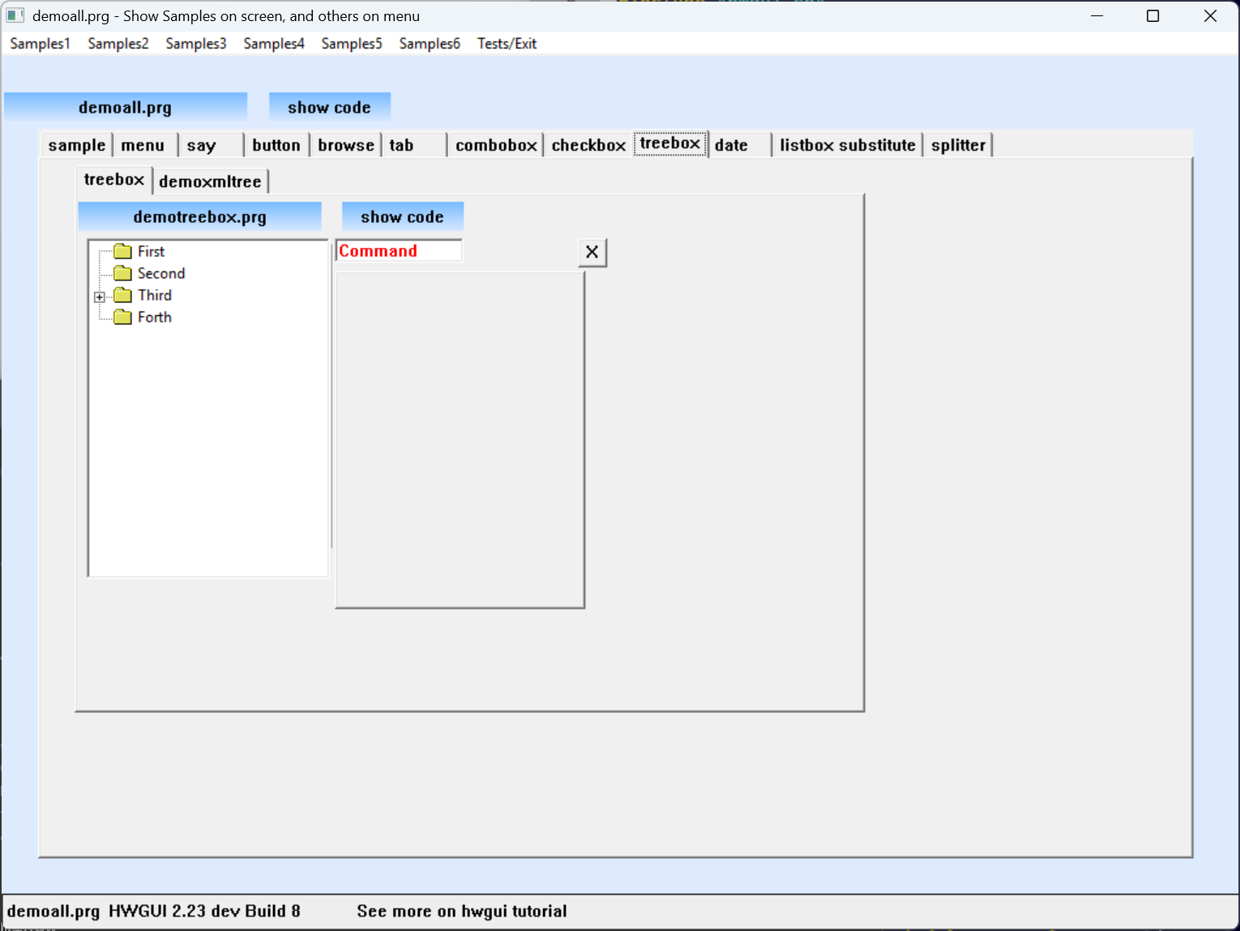This screenshot has width=1240, height=931.
Task: Open the Samples1 menu
Action: (41, 44)
